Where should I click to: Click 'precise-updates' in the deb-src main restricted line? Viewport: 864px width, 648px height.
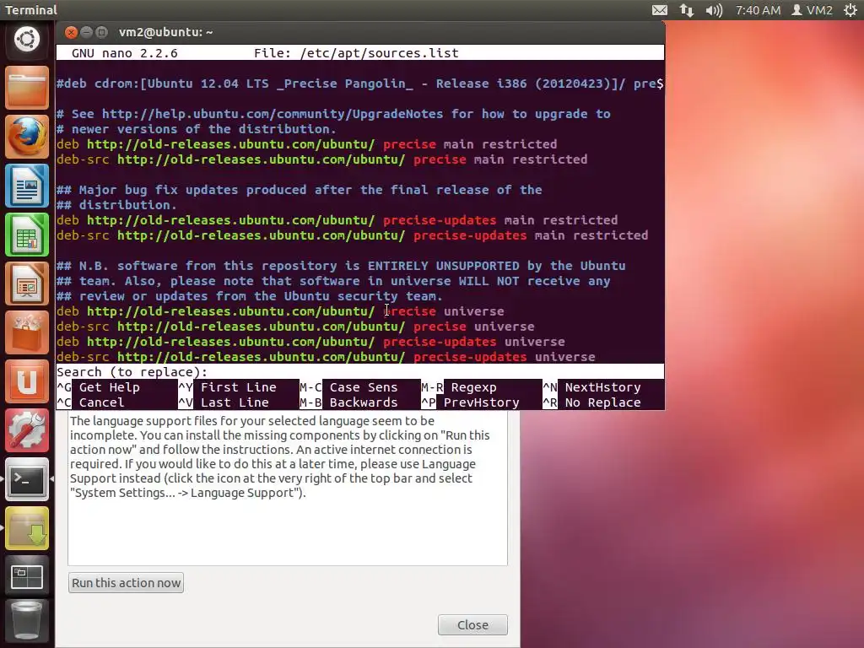pyautogui.click(x=470, y=235)
